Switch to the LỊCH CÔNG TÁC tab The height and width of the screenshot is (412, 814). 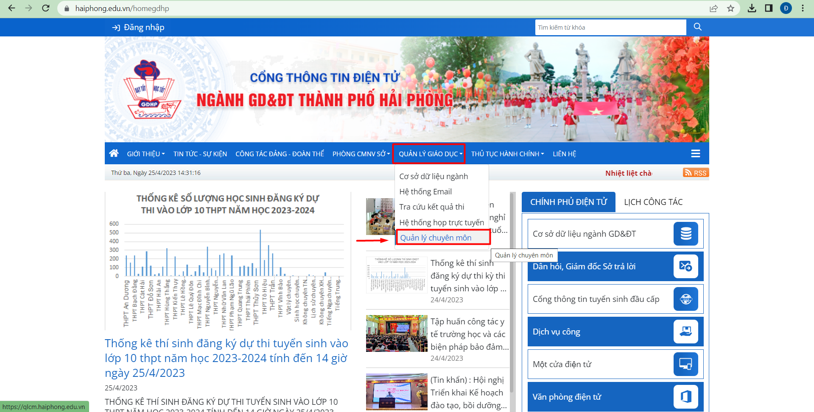[653, 202]
